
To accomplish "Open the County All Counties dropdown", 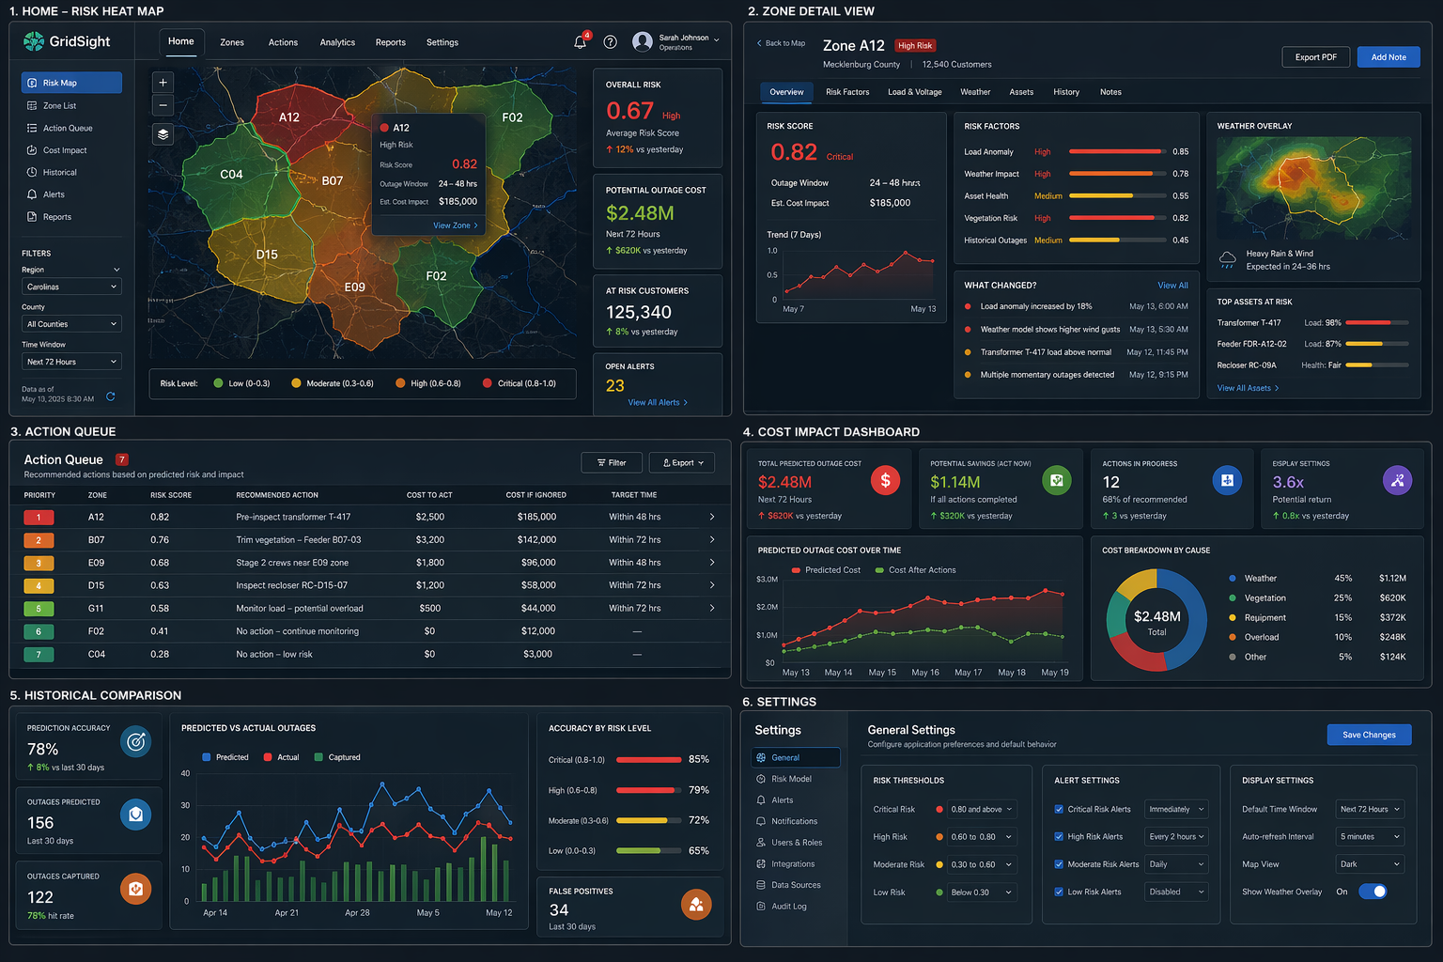I will 71,324.
